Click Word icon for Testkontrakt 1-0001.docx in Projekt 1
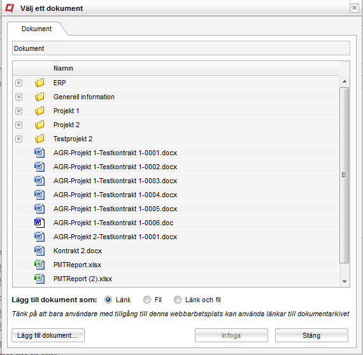The width and height of the screenshot is (363, 355). click(x=39, y=153)
